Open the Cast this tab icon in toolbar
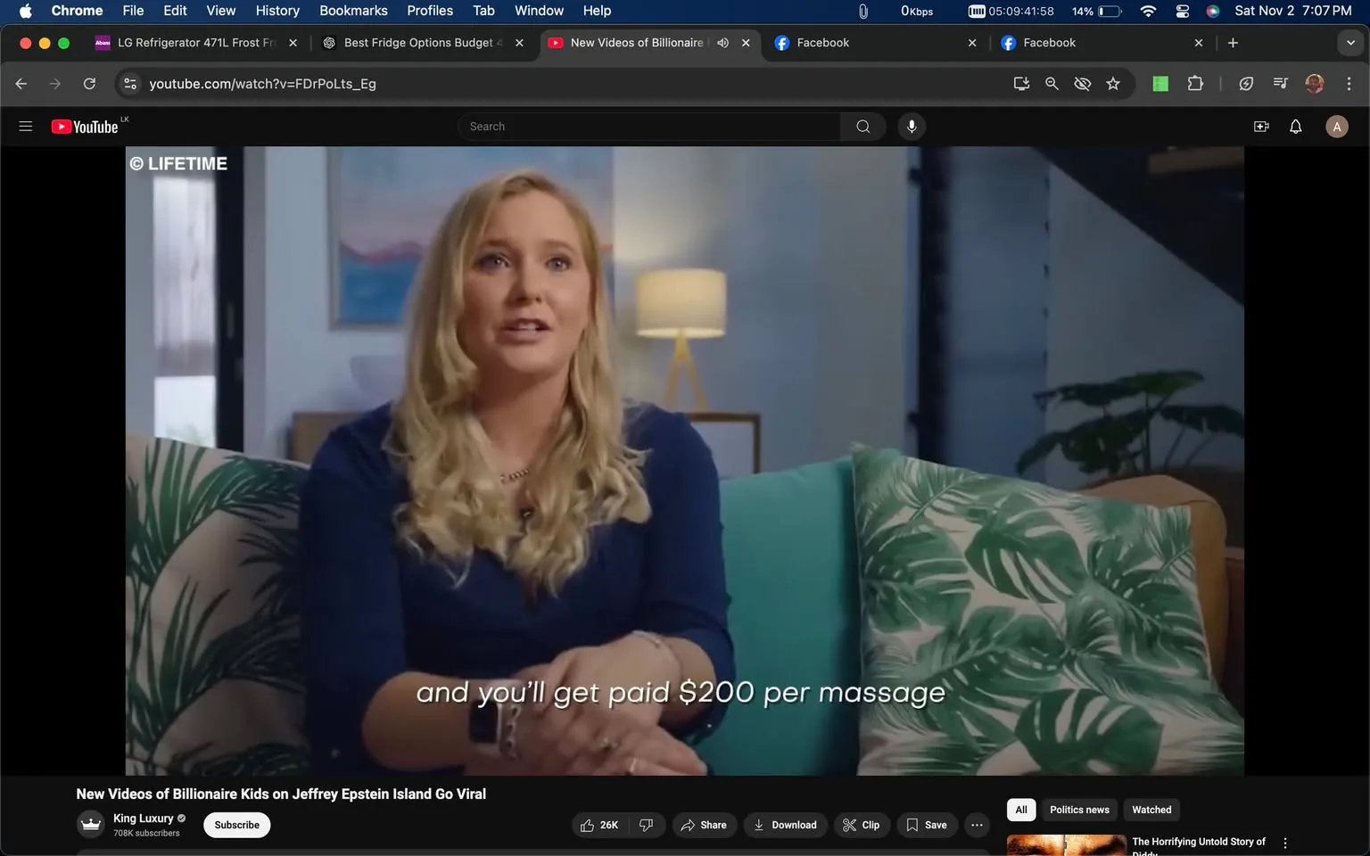This screenshot has width=1370, height=856. (x=1021, y=83)
